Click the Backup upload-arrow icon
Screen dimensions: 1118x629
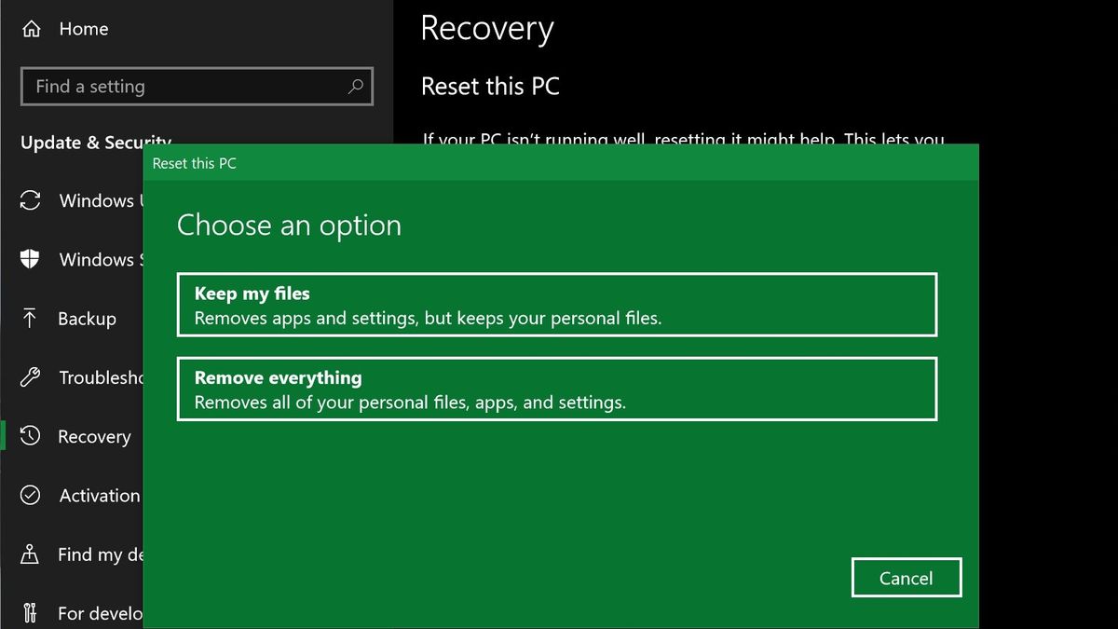point(32,319)
